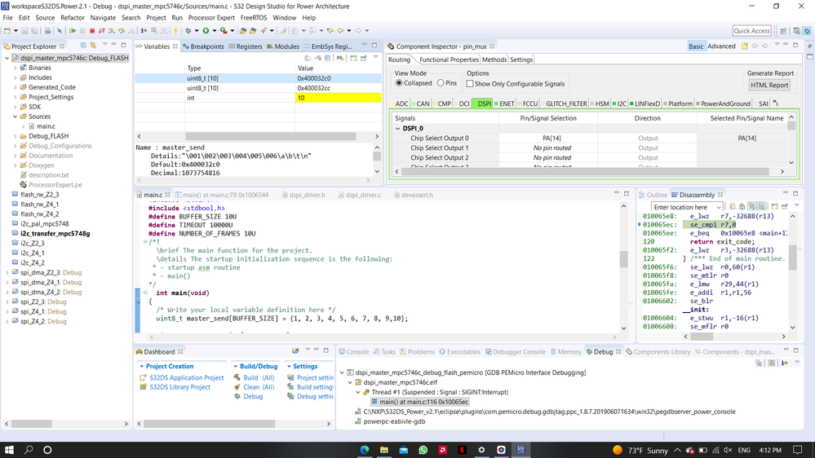The width and height of the screenshot is (815, 458).
Task: Click the Collapse All icon in Project Explorer
Action: click(83, 46)
